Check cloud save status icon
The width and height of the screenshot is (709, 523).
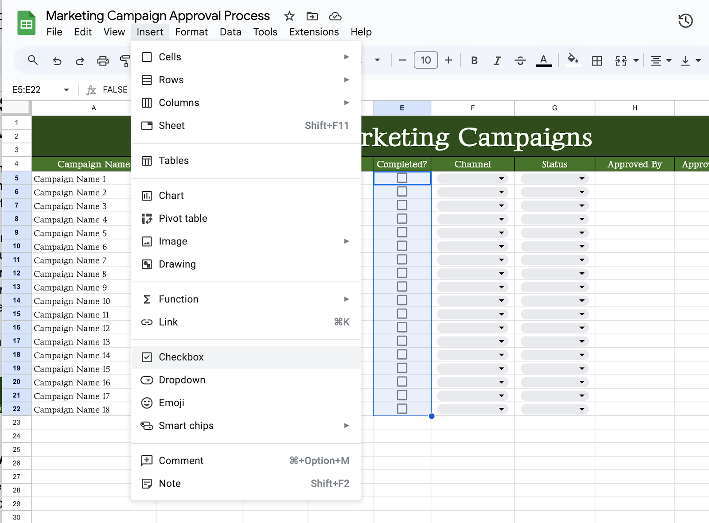click(x=335, y=16)
